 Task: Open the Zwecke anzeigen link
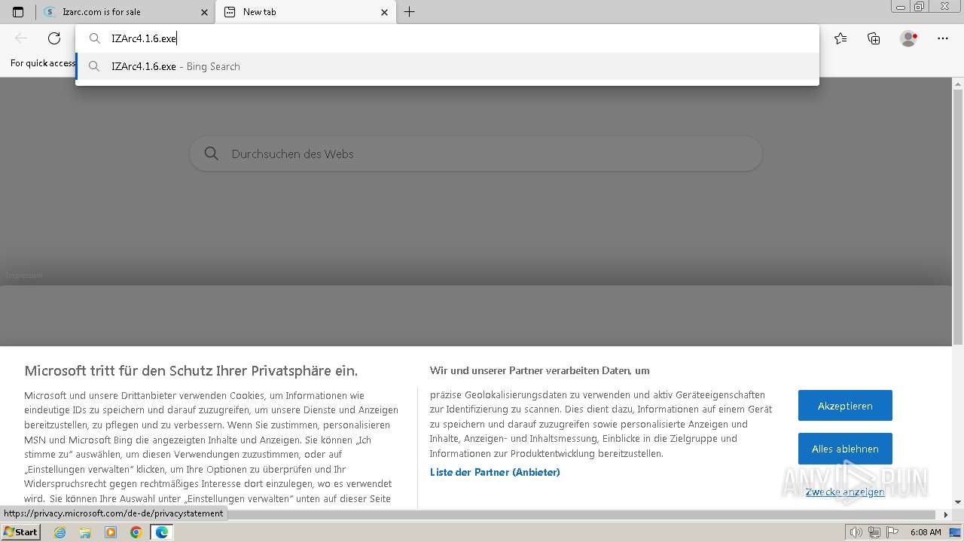(x=845, y=492)
